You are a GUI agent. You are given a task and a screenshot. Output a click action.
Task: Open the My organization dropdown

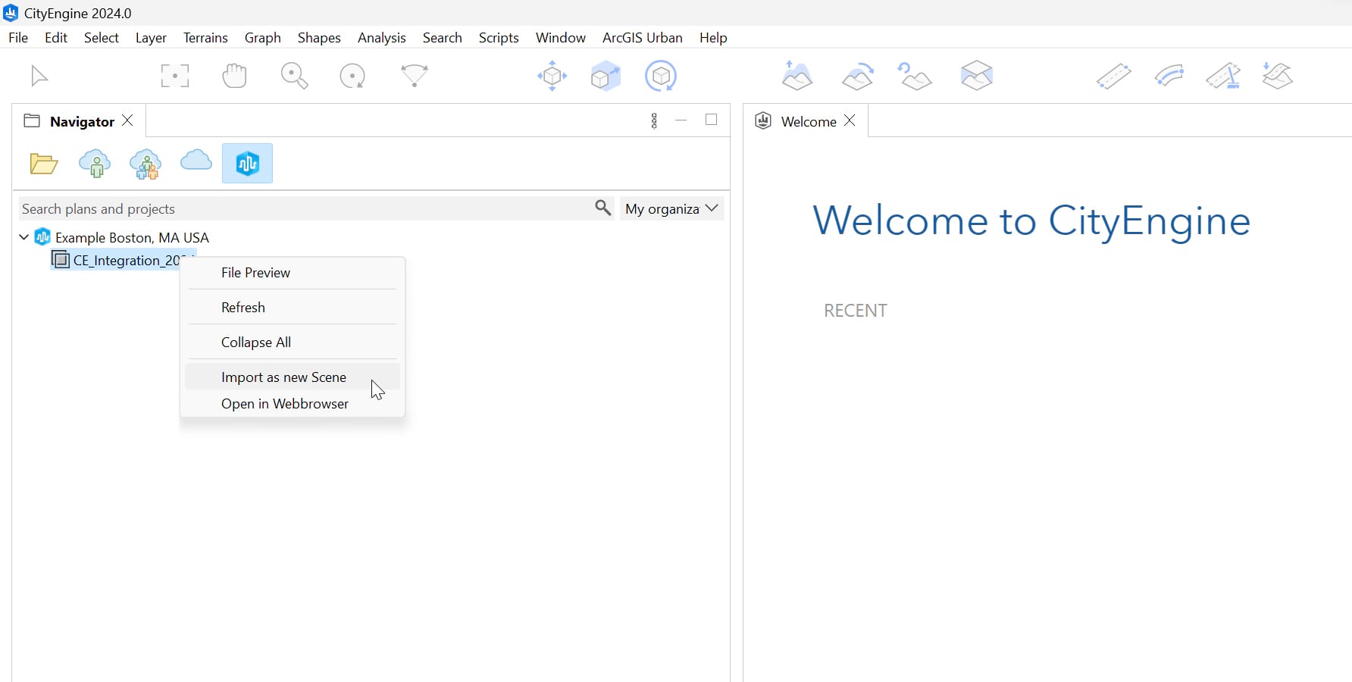[671, 208]
